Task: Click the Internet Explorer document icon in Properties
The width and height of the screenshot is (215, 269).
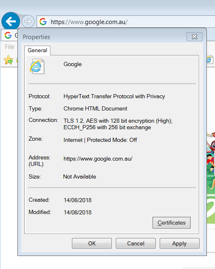Action: pos(37,66)
